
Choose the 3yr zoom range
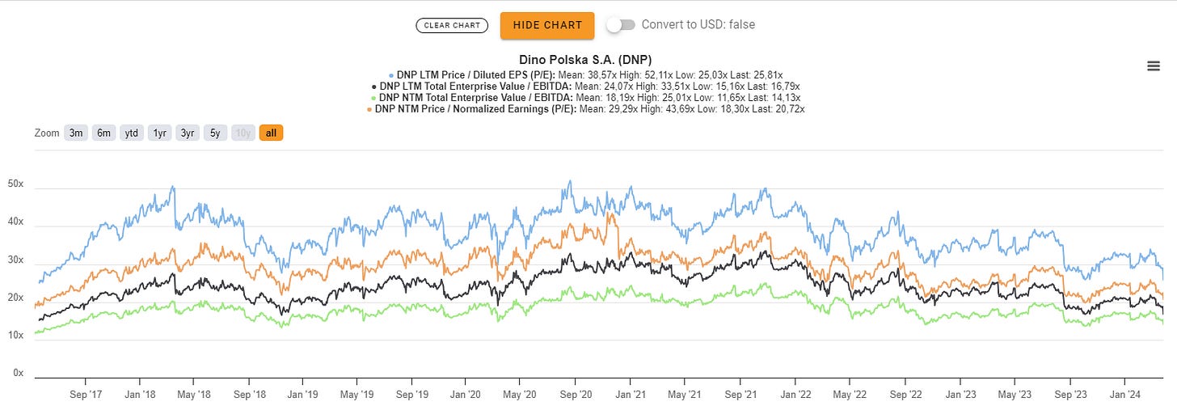(x=188, y=133)
